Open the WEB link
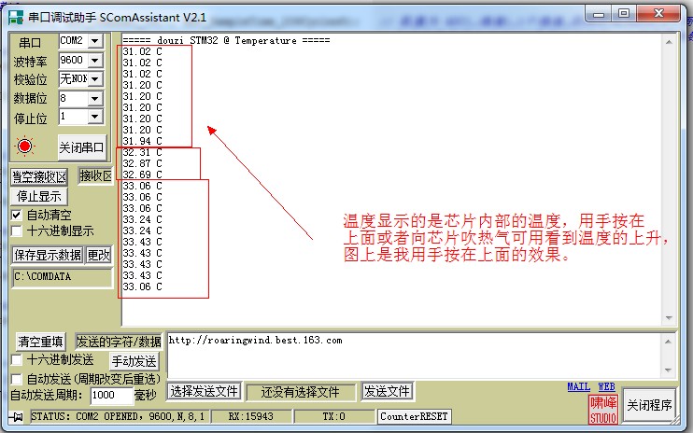693x433 pixels. pyautogui.click(x=606, y=387)
